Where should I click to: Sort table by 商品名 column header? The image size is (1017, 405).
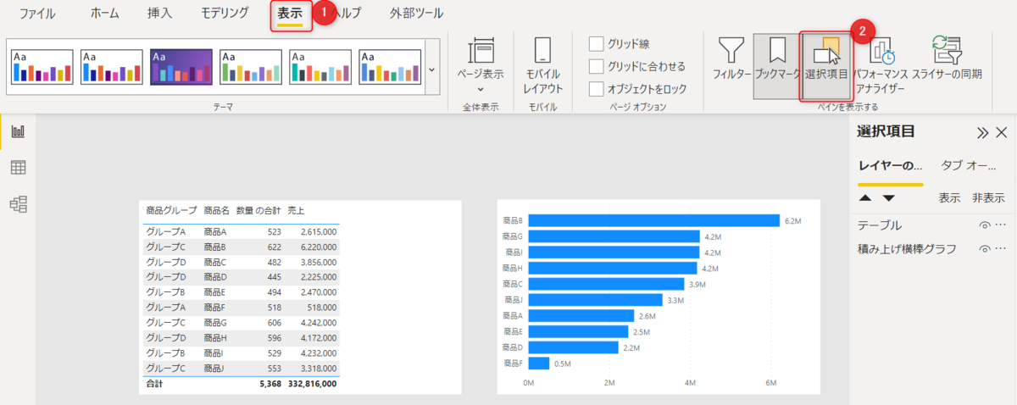click(x=216, y=210)
